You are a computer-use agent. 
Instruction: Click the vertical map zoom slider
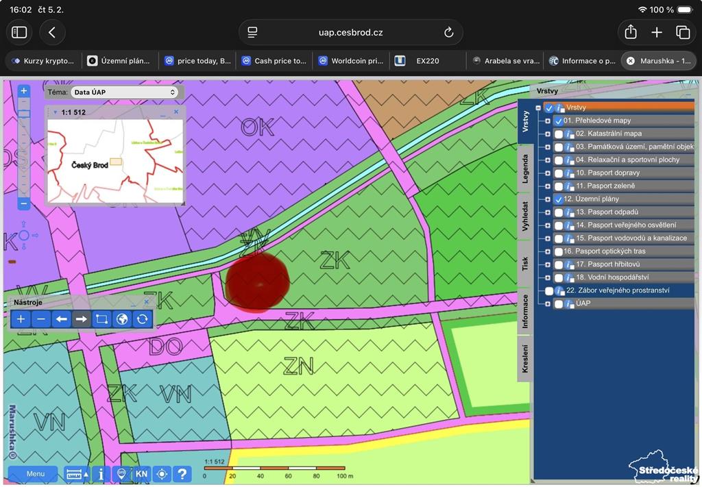(24, 147)
